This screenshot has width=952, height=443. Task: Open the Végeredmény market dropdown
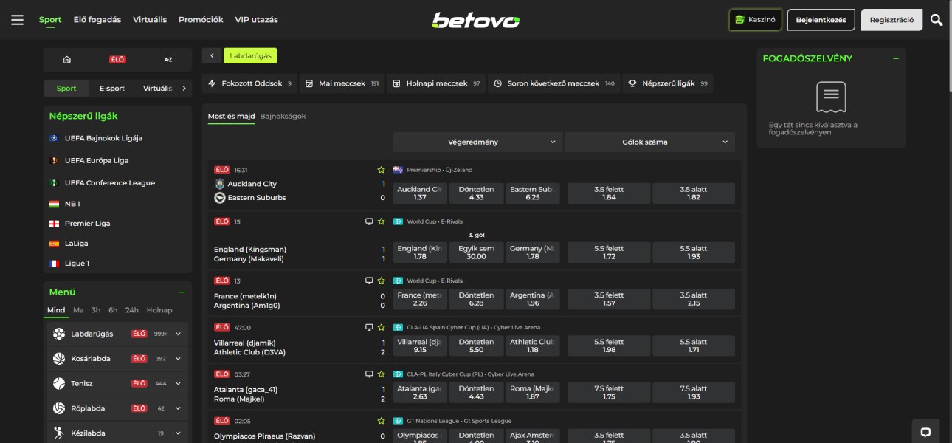[x=477, y=142]
